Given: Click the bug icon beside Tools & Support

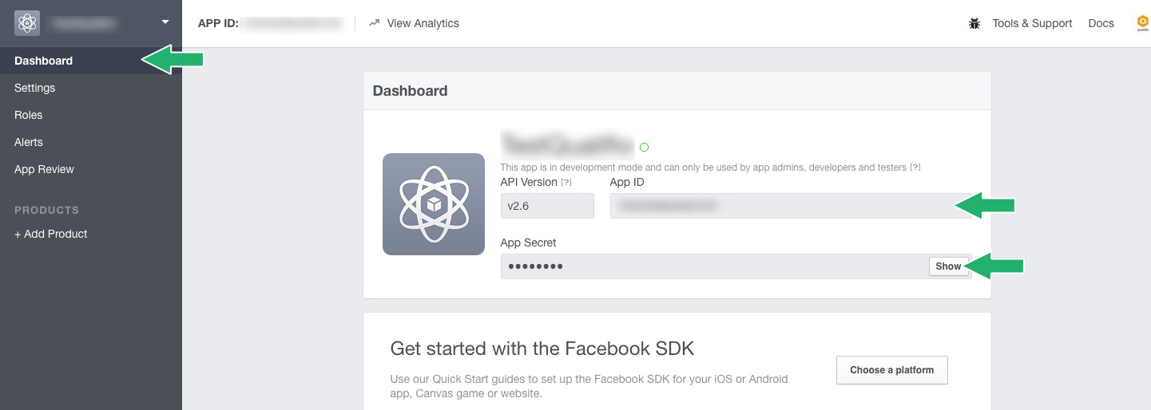Looking at the screenshot, I should tap(974, 23).
